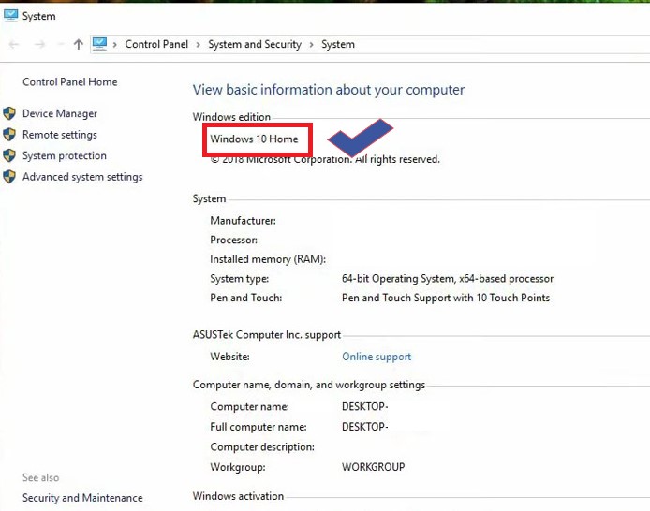Click the Forward arrow navigation button

coord(39,44)
